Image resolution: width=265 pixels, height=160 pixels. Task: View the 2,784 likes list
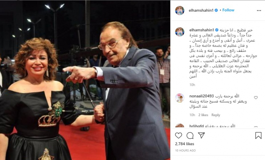point(185,144)
